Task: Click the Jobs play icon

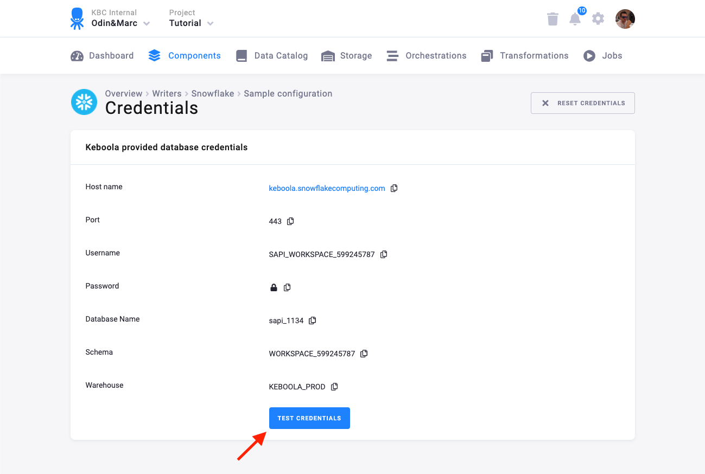Action: click(589, 56)
